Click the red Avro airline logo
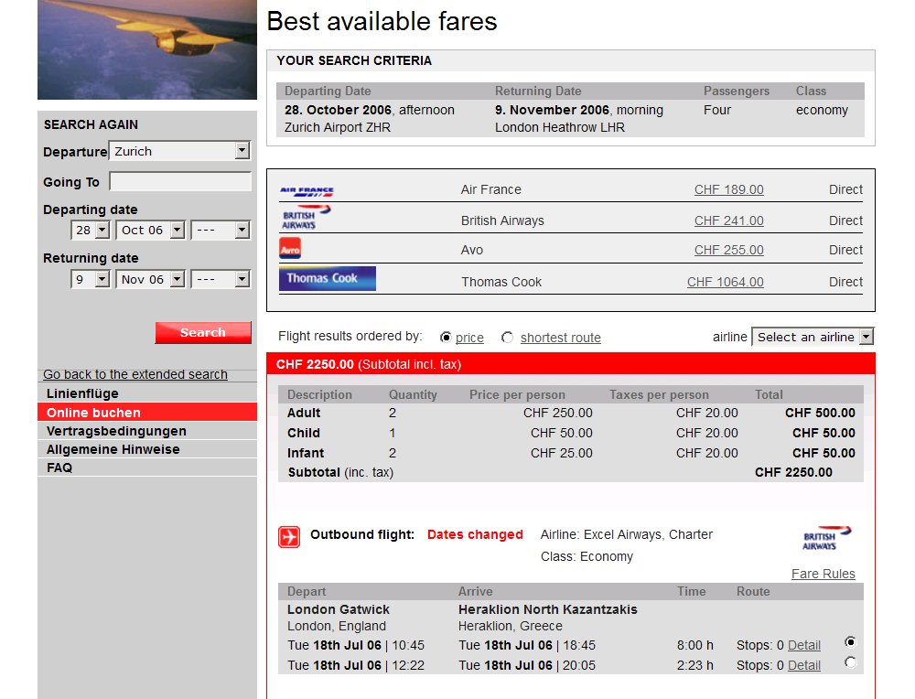Screen dimensions: 915x699 click(x=290, y=249)
